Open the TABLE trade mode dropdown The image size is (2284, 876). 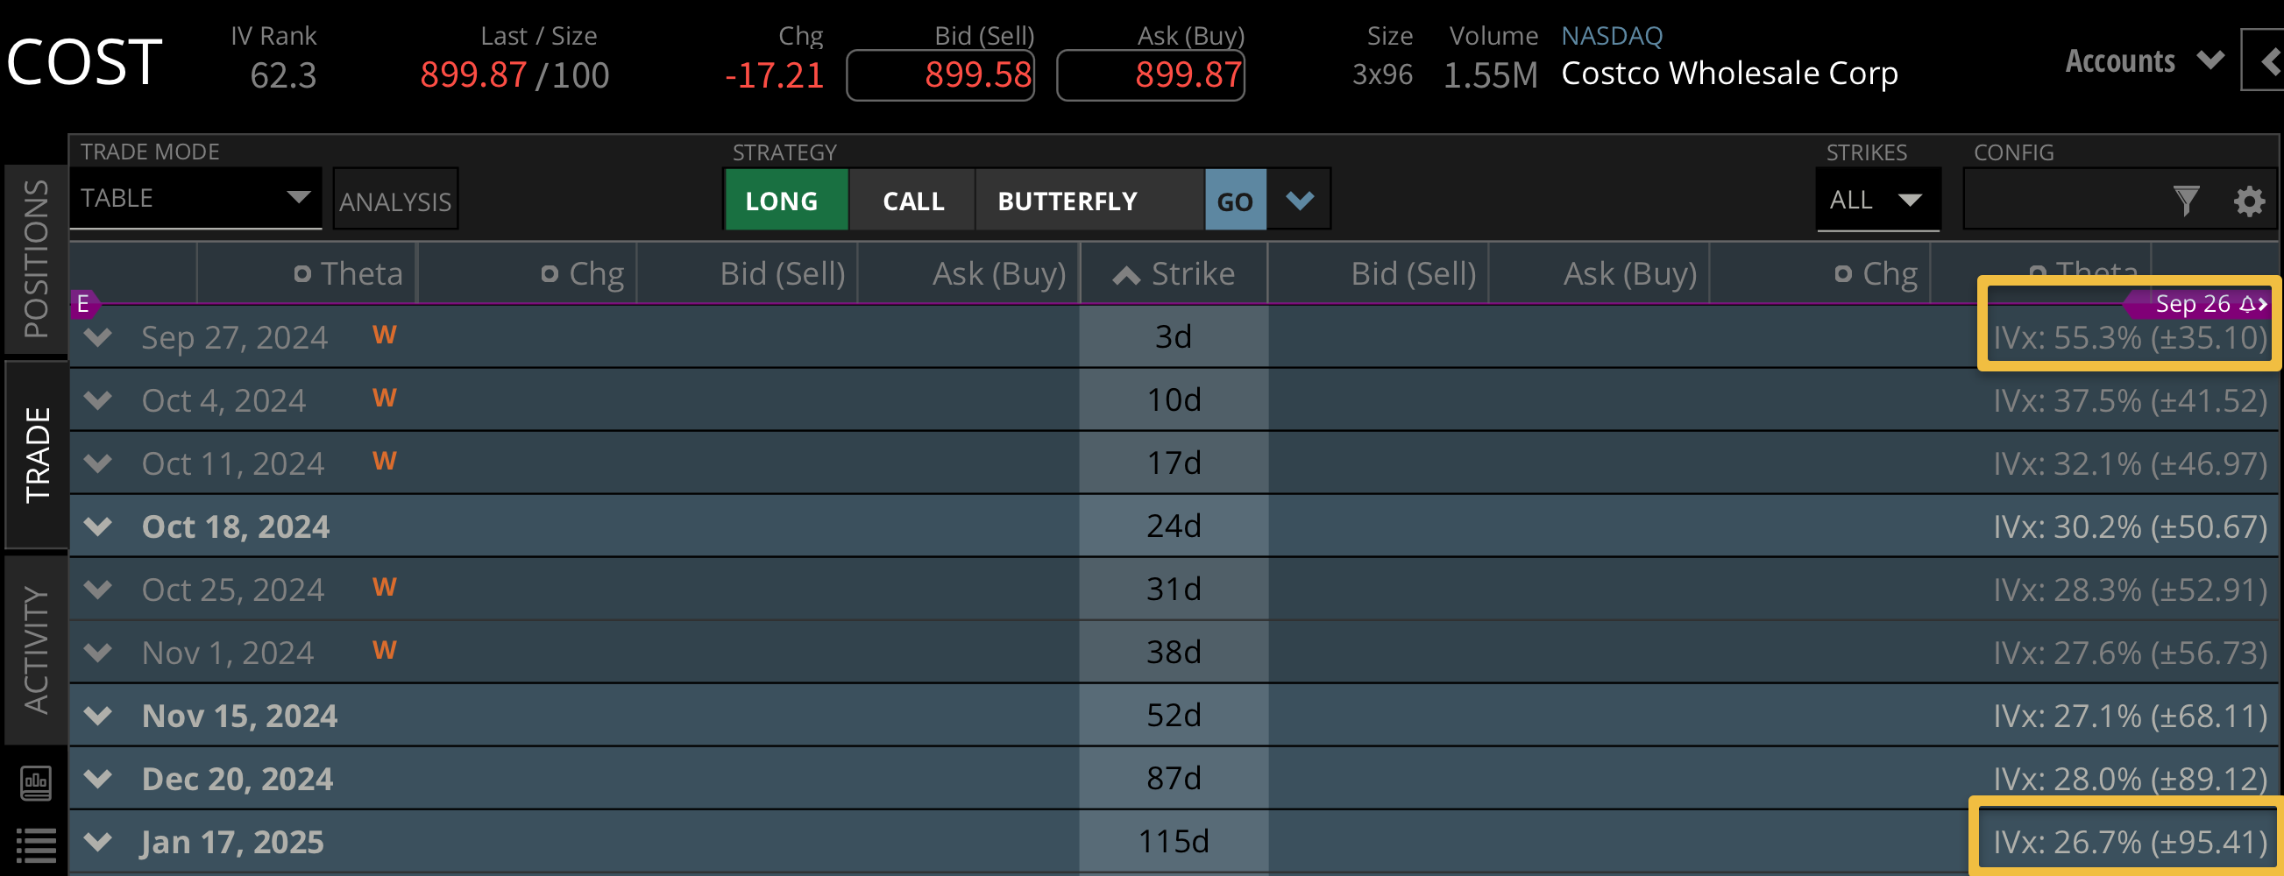195,199
